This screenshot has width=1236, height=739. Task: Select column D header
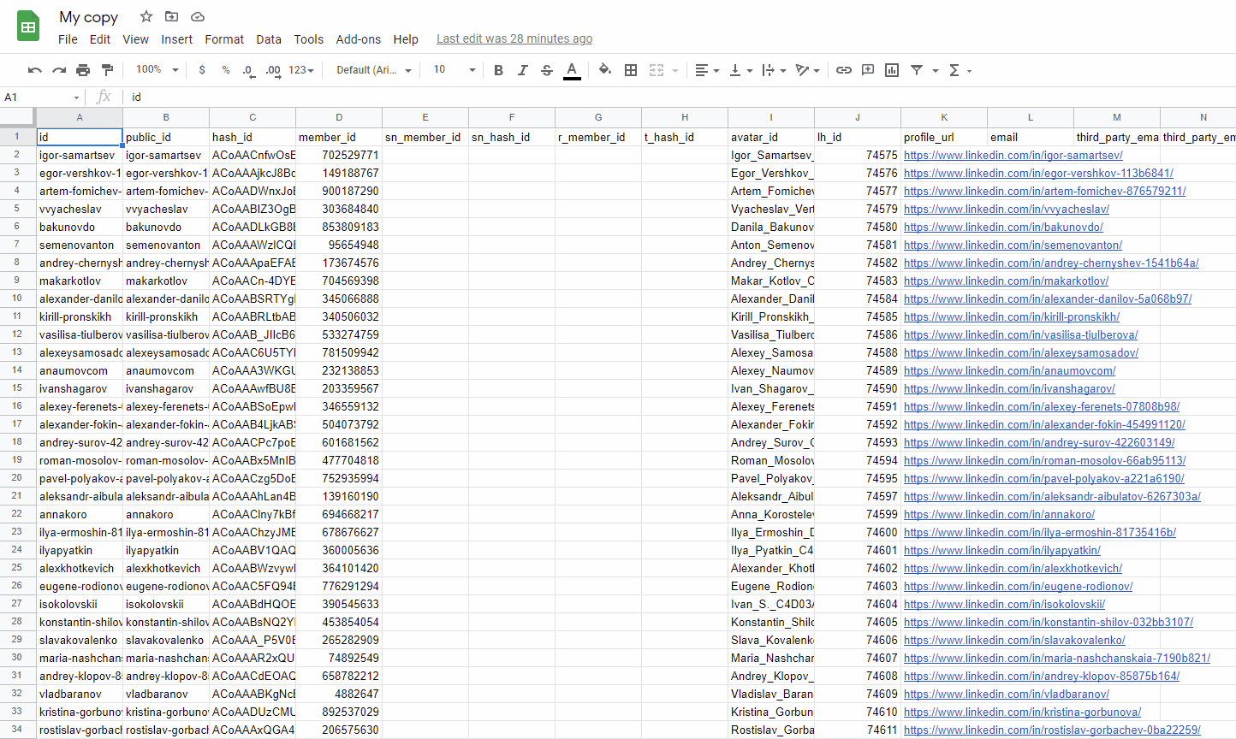point(339,117)
